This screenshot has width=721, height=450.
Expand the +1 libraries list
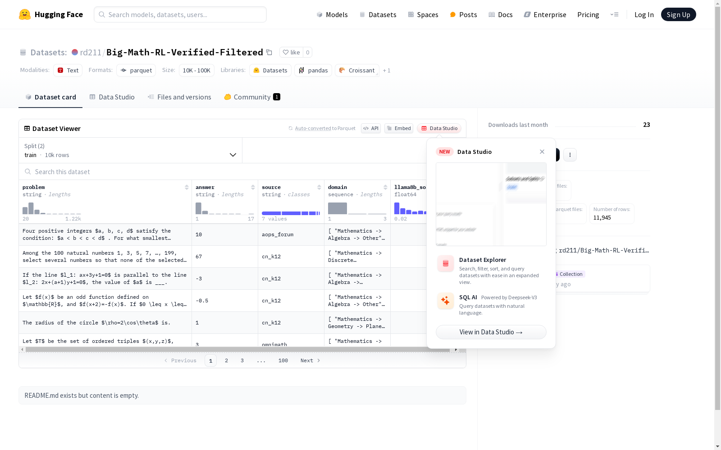point(387,70)
